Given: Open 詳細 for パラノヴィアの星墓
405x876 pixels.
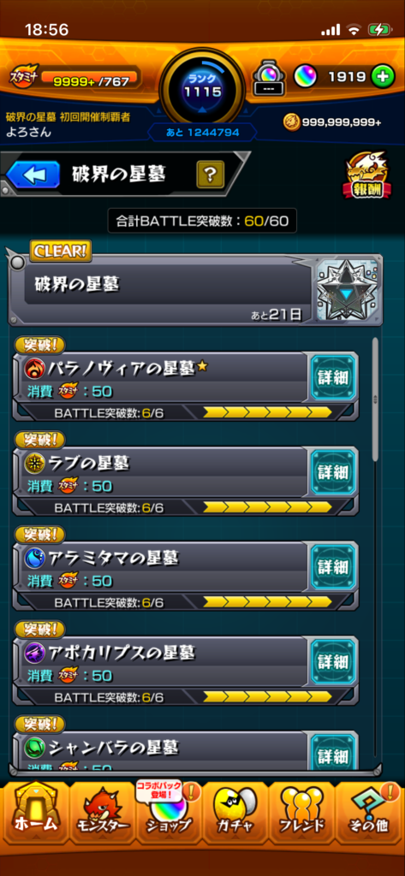Looking at the screenshot, I should click(333, 377).
